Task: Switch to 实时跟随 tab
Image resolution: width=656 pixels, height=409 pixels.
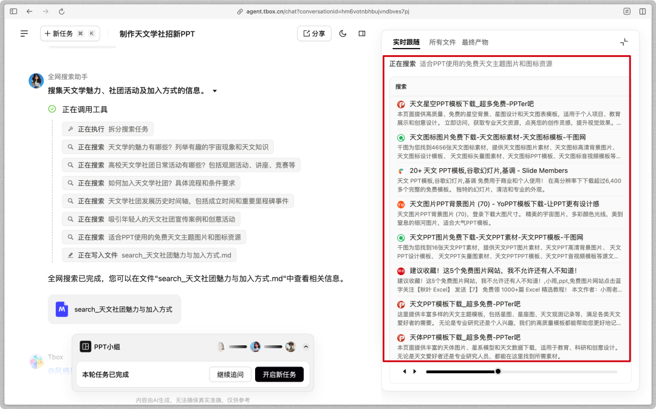Action: coord(406,42)
